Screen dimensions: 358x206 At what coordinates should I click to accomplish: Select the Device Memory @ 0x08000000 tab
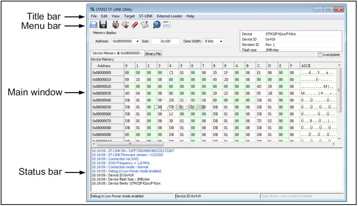coord(117,53)
